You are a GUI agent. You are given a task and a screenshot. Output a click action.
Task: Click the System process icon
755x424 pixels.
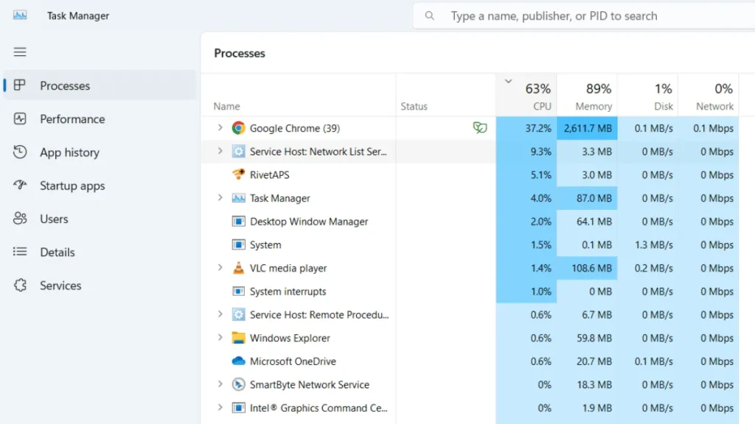[238, 244]
